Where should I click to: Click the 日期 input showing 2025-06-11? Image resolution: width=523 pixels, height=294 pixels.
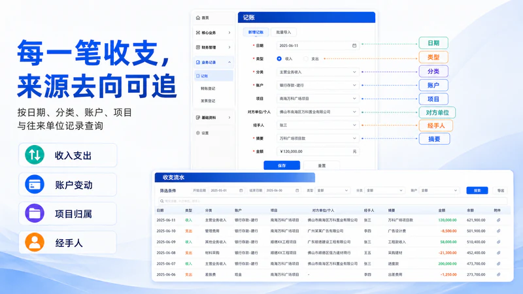click(318, 46)
